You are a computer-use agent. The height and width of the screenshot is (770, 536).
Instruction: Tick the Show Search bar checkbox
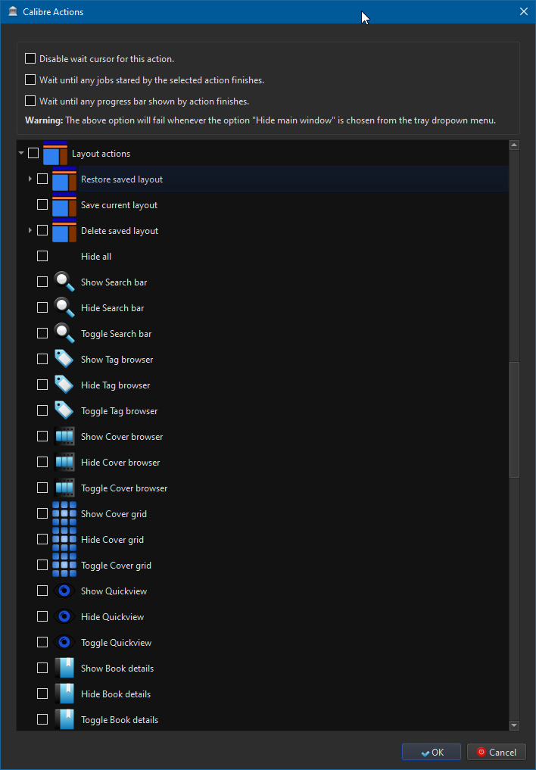point(42,282)
